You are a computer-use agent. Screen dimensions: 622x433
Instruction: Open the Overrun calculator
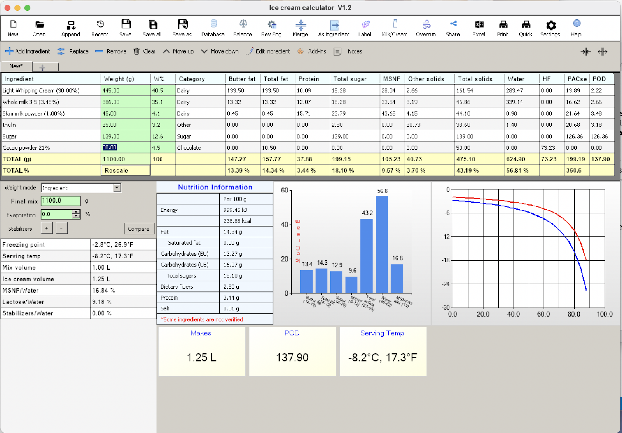426,28
